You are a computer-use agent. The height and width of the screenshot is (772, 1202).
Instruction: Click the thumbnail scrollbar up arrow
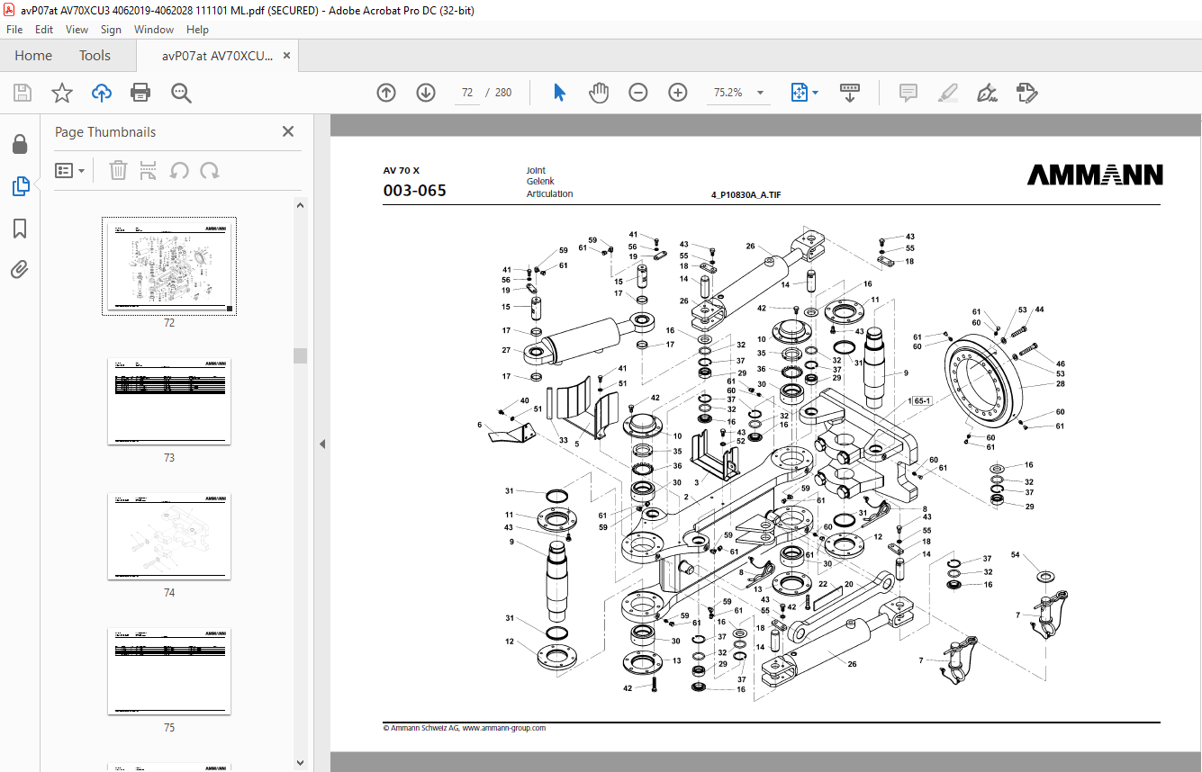300,205
